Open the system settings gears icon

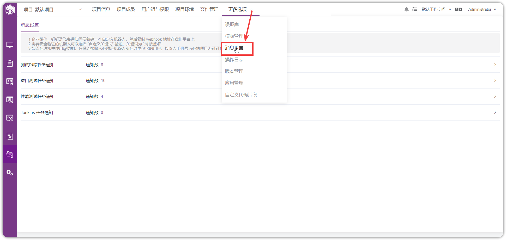click(x=10, y=173)
